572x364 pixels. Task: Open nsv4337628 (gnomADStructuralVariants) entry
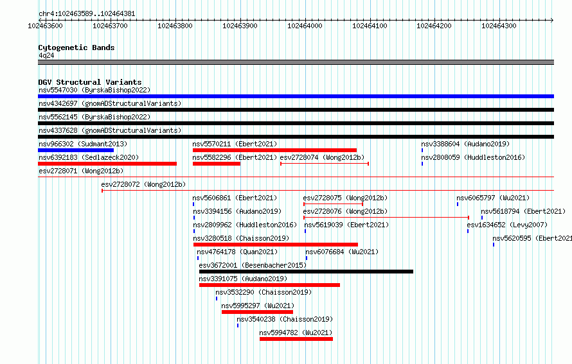click(x=110, y=130)
